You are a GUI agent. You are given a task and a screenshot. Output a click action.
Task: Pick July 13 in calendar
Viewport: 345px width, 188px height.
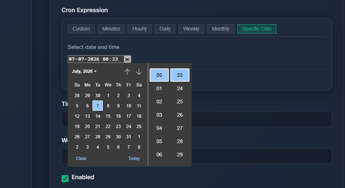click(87, 116)
